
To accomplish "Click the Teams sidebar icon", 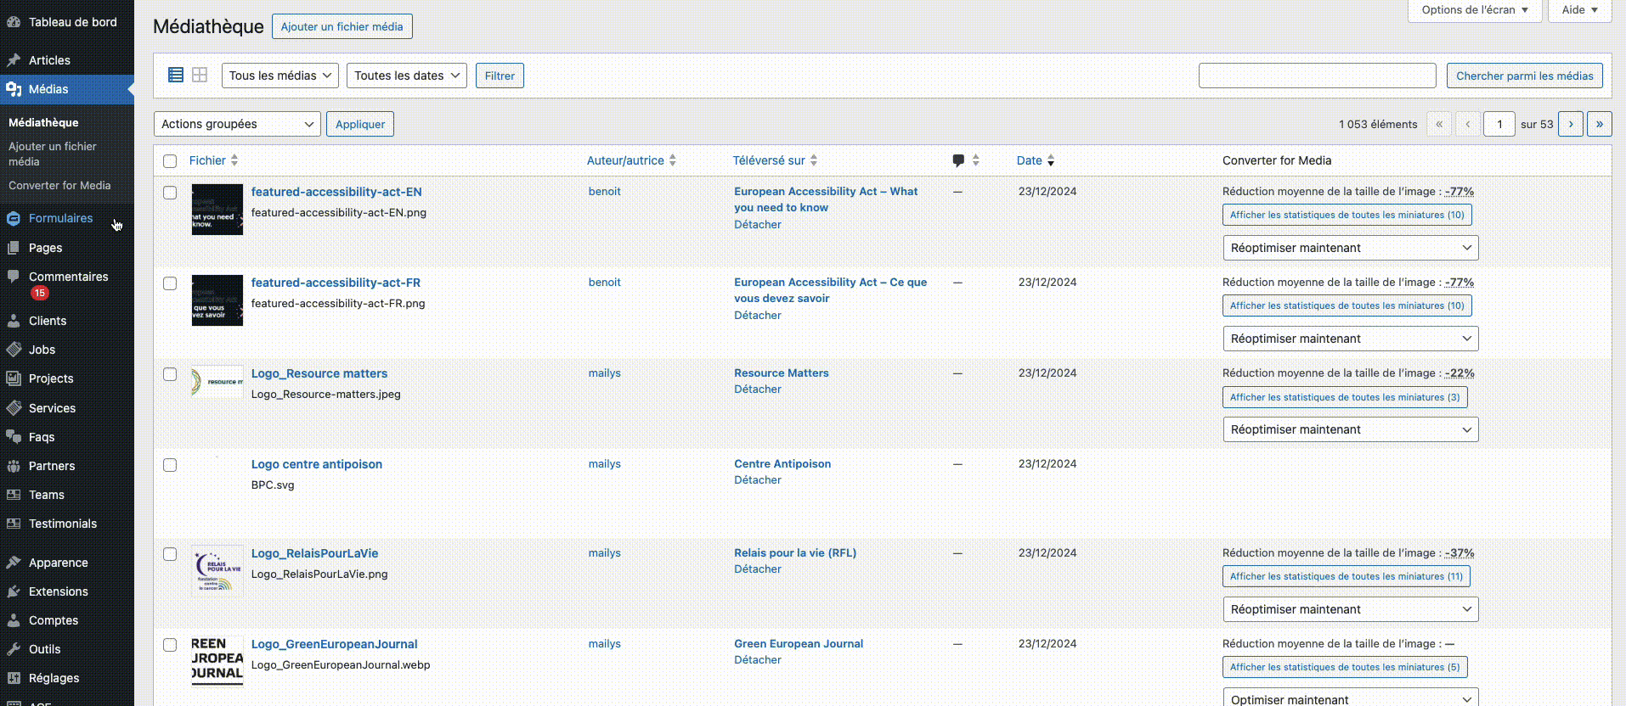I will pos(14,495).
